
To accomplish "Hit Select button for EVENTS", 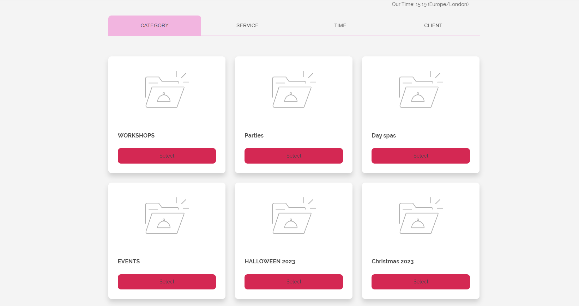I will 167,282.
